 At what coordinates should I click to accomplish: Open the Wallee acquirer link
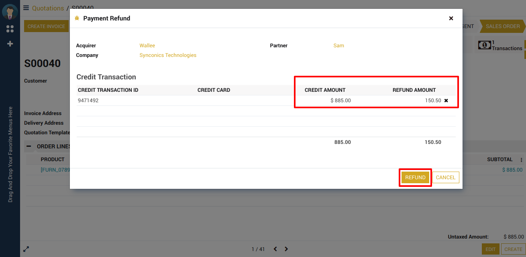(147, 46)
